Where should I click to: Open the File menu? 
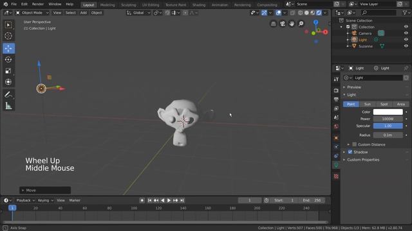tap(14, 4)
